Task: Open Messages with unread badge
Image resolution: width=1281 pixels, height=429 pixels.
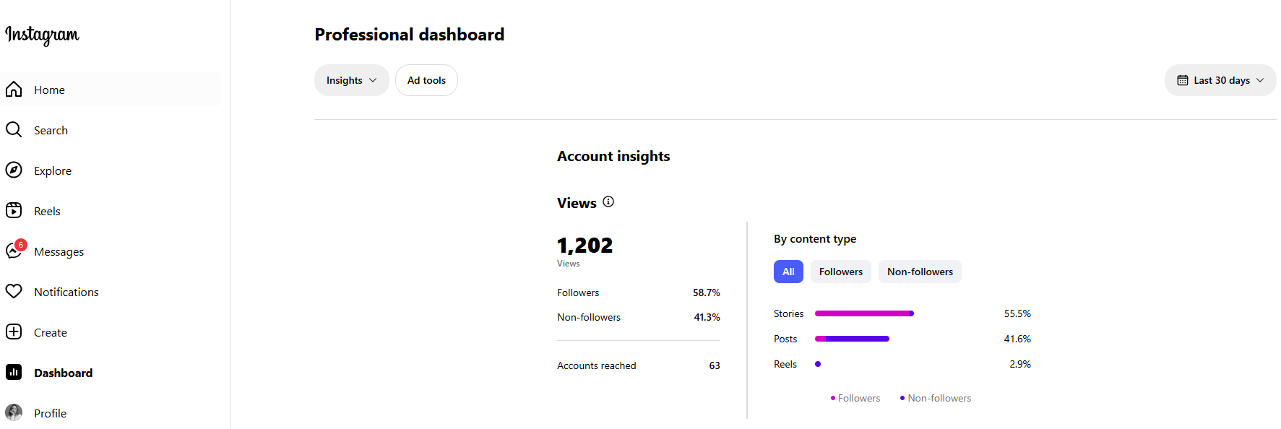Action: coord(14,251)
